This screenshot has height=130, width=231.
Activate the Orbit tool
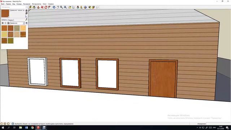(54, 7)
